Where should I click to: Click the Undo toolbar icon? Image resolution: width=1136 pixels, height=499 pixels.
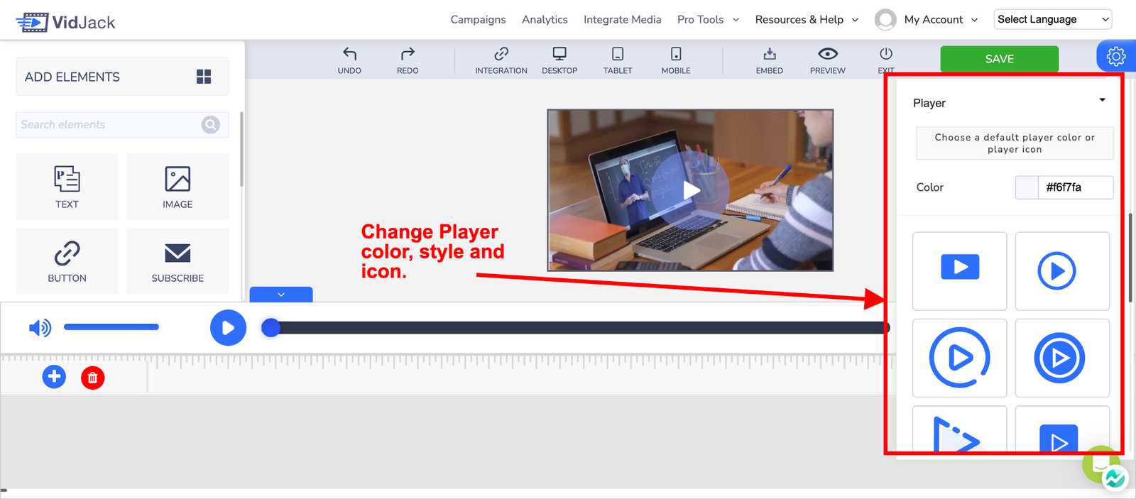(x=349, y=60)
